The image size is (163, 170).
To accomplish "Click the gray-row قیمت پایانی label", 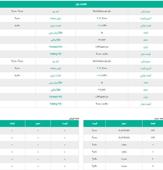I will pos(146,26).
